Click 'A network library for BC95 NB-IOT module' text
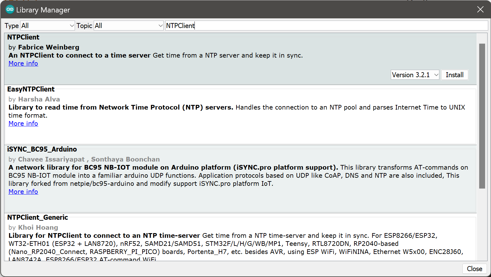This screenshot has height=277, width=491. point(173,167)
